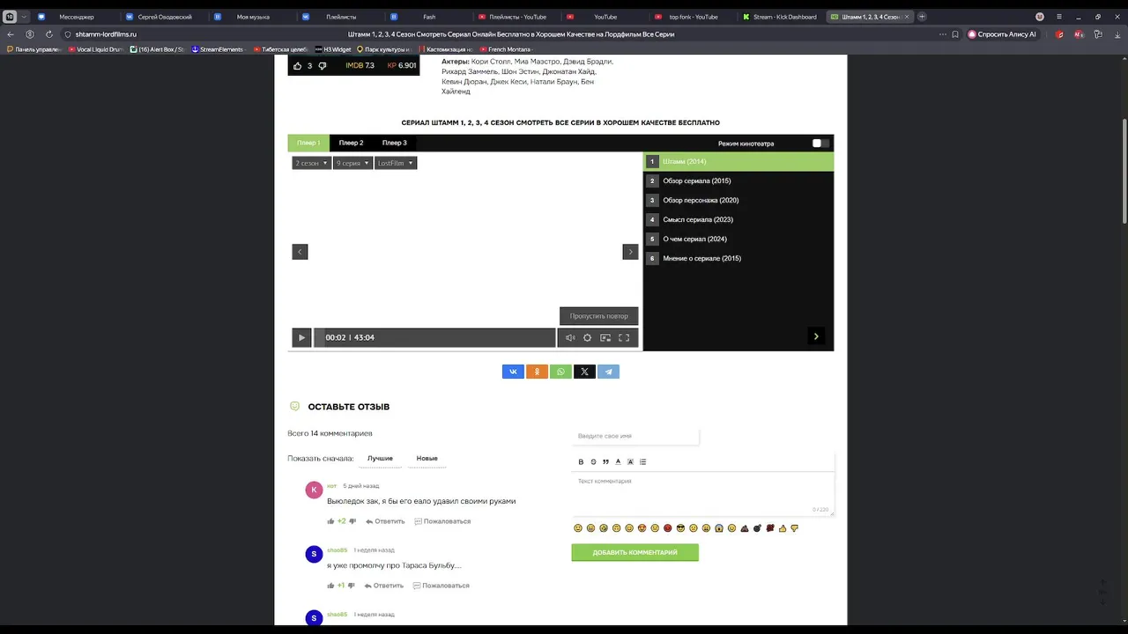The height and width of the screenshot is (634, 1128).
Task: Insert red angry emoji
Action: point(668,528)
